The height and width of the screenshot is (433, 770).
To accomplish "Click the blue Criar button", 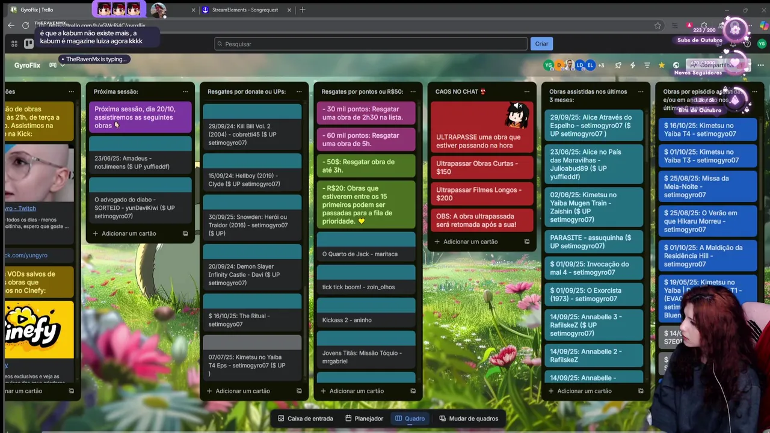I will click(x=541, y=44).
